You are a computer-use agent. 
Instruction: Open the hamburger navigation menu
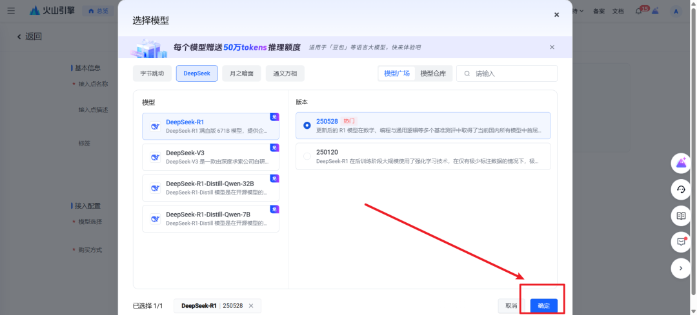point(11,11)
